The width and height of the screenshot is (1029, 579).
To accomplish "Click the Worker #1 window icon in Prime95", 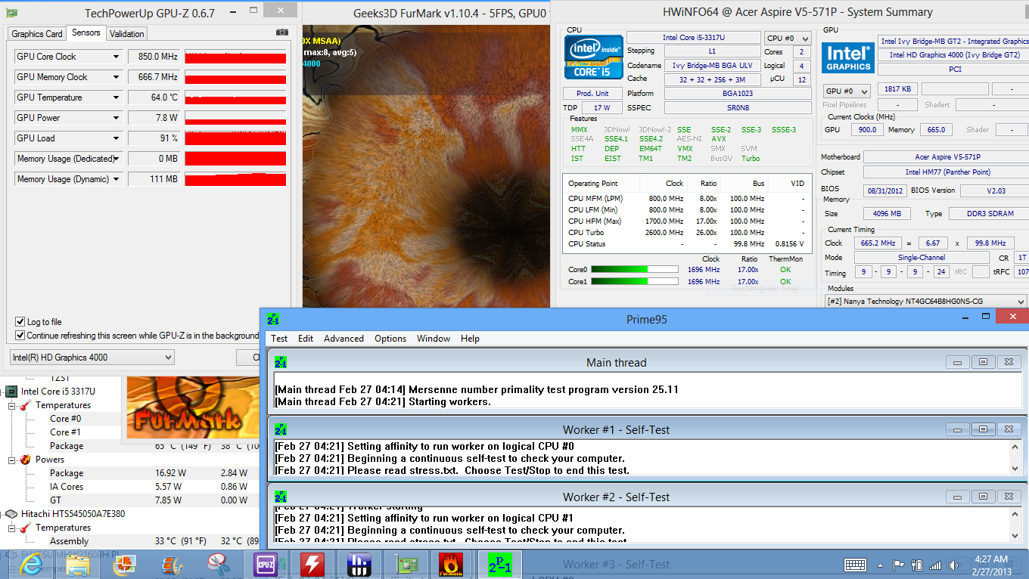I will pyautogui.click(x=281, y=430).
